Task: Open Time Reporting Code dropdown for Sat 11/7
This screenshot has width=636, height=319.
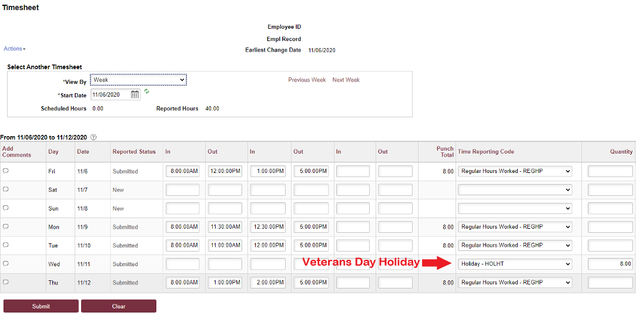Action: pyautogui.click(x=515, y=190)
